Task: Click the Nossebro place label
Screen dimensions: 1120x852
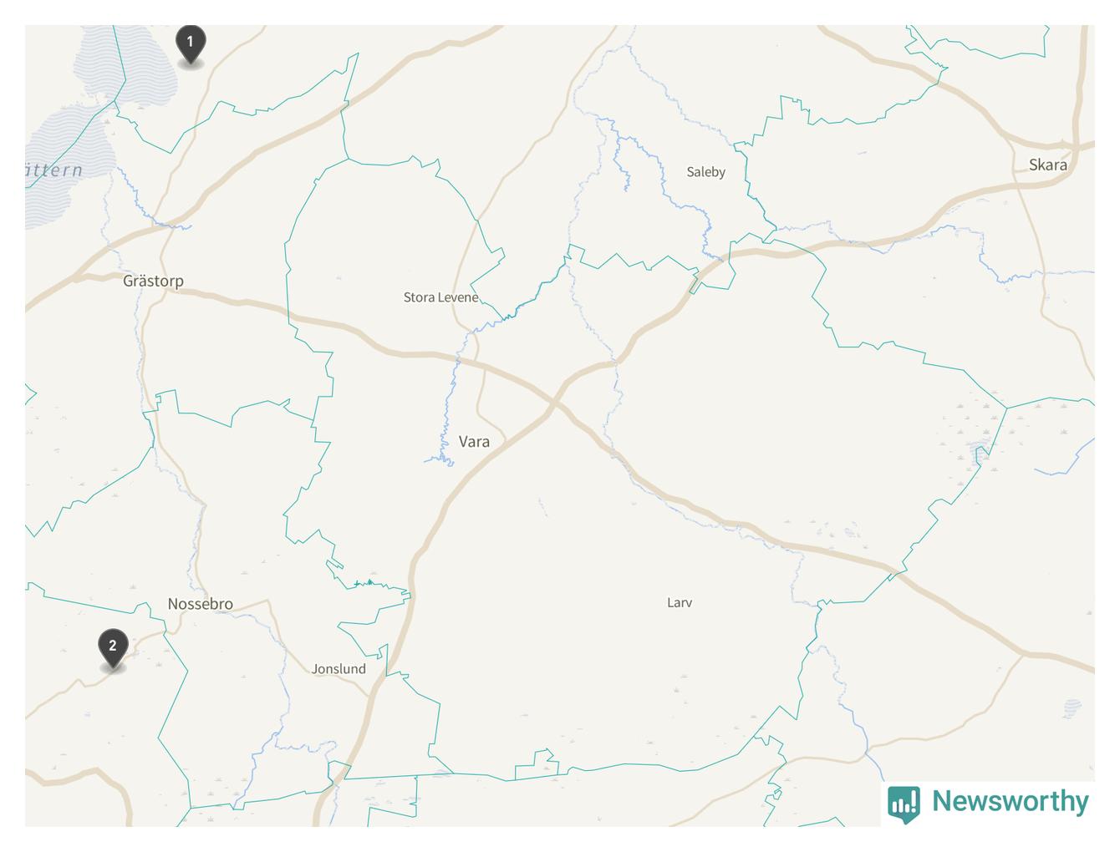Action: pyautogui.click(x=201, y=604)
